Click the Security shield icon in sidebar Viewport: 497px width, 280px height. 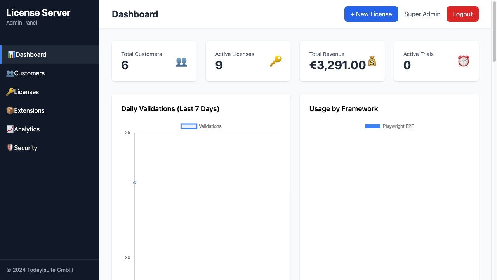coord(10,148)
